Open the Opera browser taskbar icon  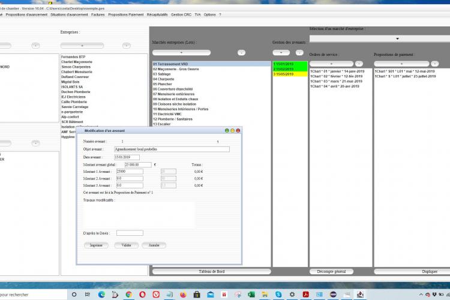pyautogui.click(x=142, y=294)
